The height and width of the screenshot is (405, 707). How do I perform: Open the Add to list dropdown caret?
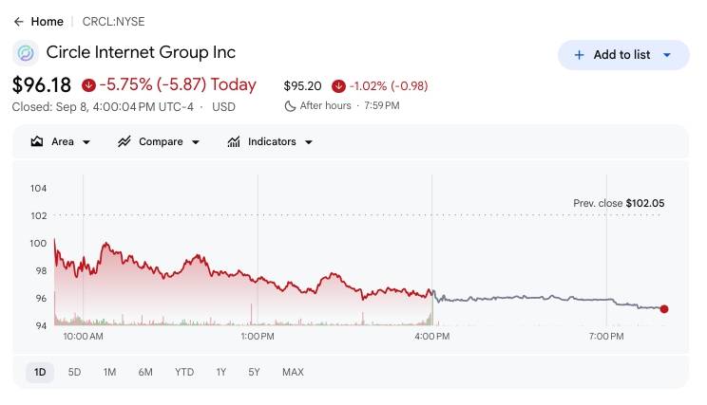coord(667,55)
